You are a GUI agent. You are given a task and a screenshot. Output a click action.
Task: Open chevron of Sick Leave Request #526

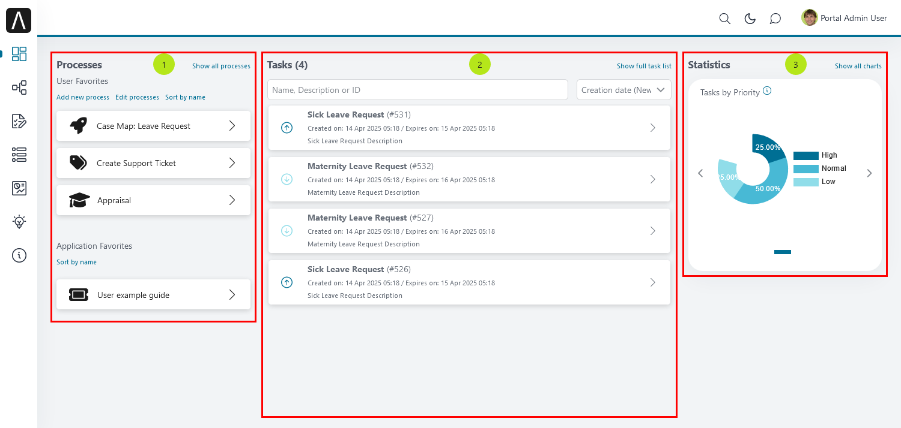coord(653,282)
